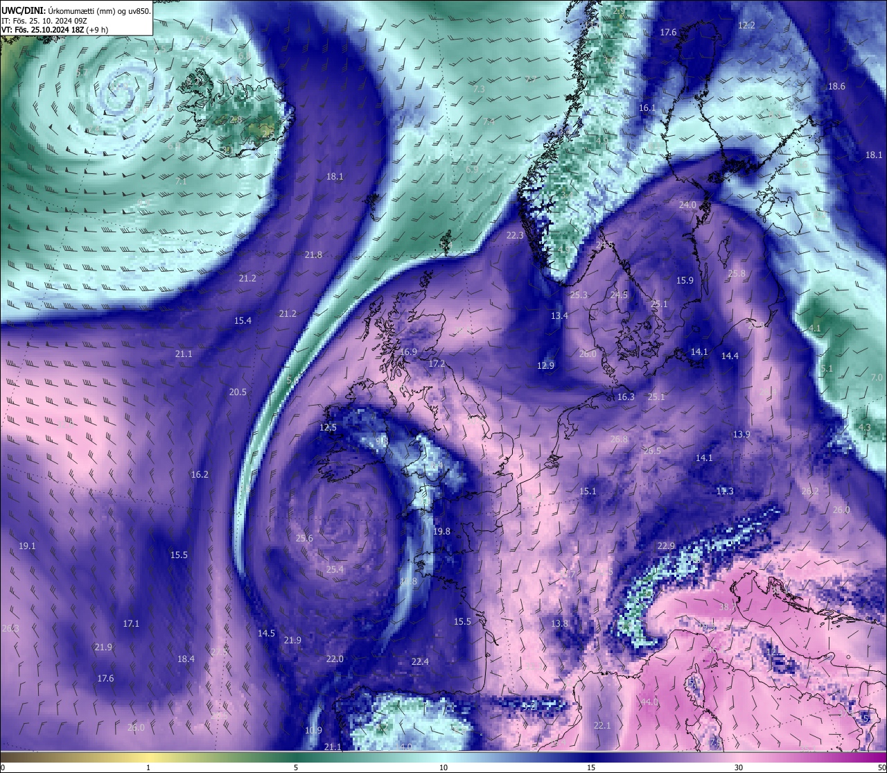Click the 'IT: Fös. 25. 10. 2024 09Z' line

(44, 21)
